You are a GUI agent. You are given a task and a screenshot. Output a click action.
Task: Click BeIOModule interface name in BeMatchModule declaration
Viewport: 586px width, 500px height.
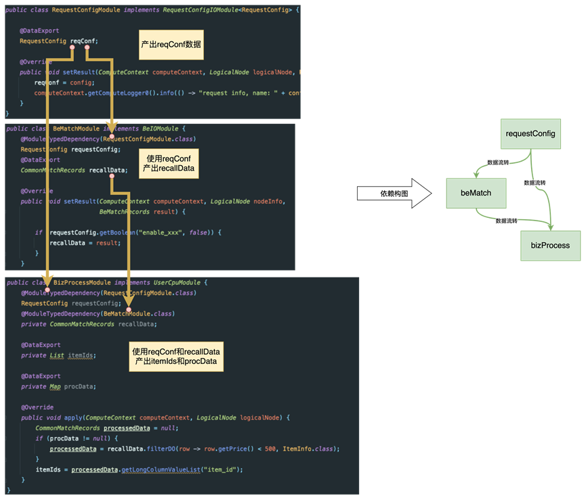pyautogui.click(x=159, y=128)
